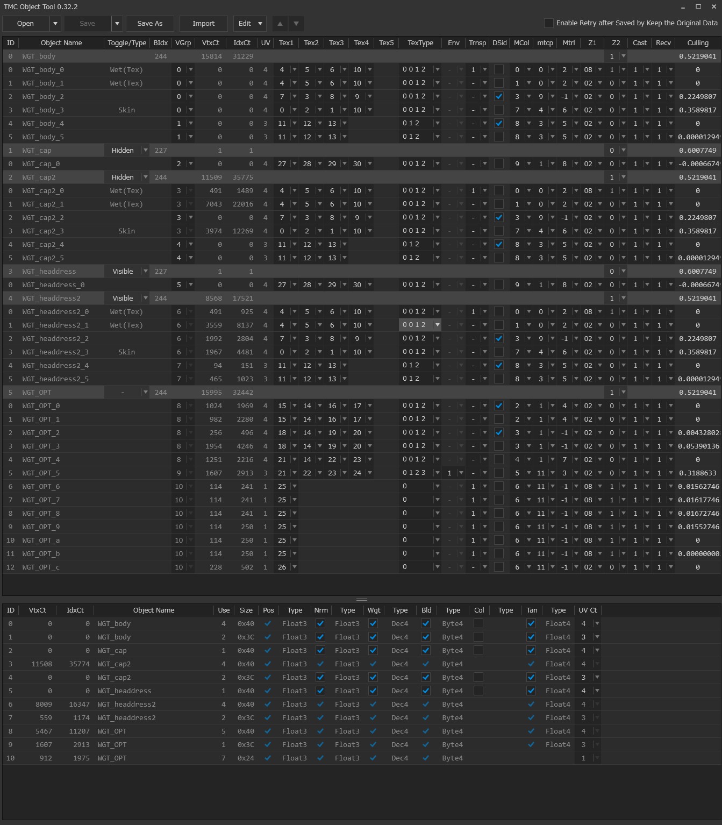This screenshot has height=825, width=722.
Task: Click the panel splitter handle
Action: point(361,599)
